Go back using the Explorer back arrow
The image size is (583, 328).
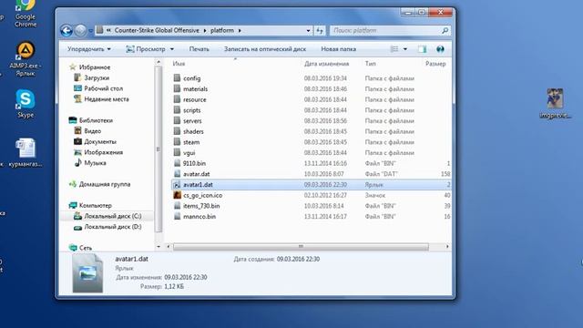tap(66, 30)
